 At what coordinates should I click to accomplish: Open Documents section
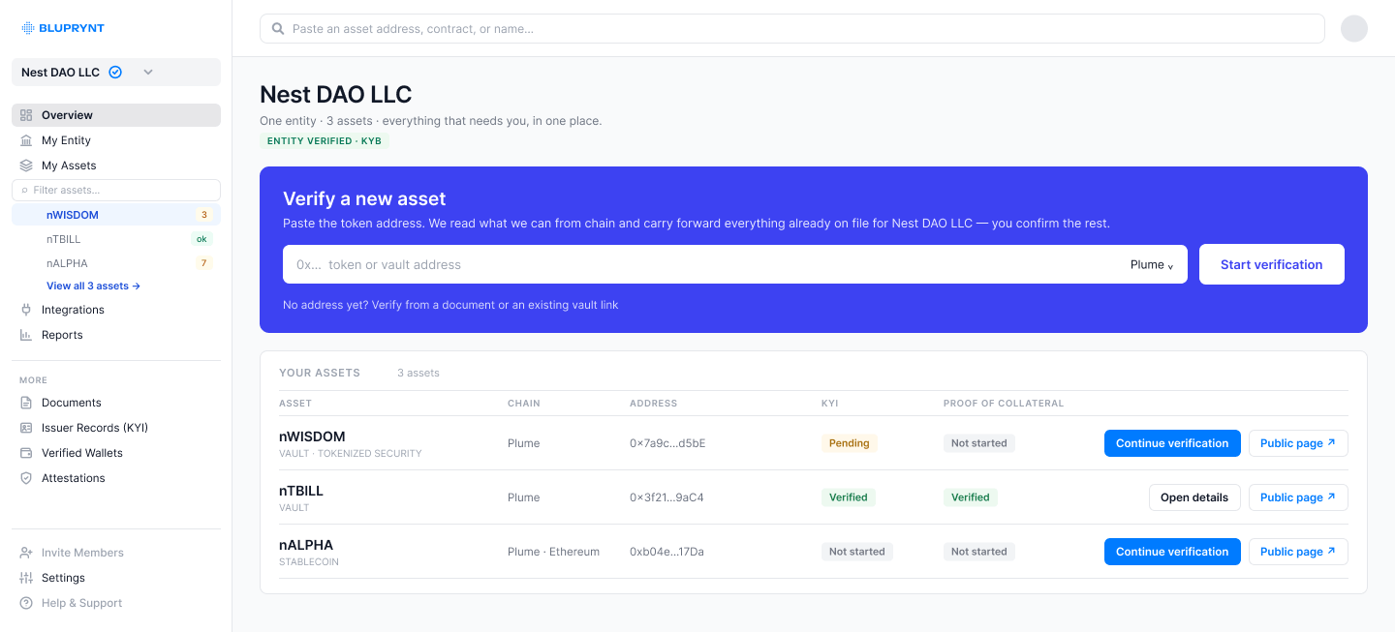[x=116, y=403]
